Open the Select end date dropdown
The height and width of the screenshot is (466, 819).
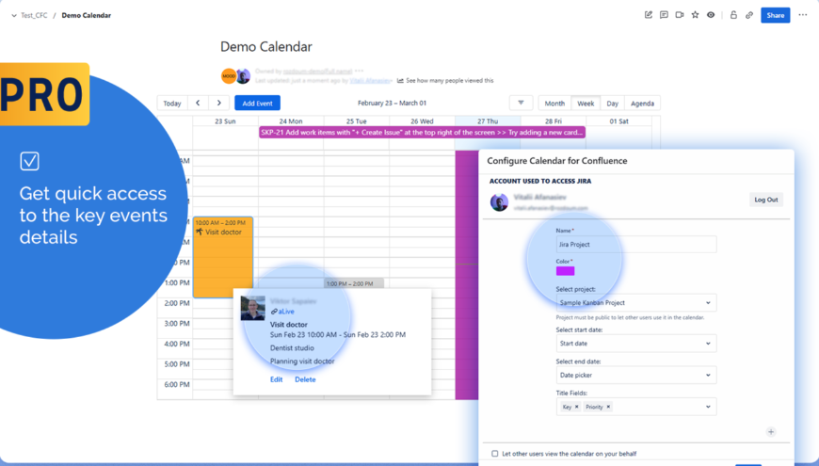[x=636, y=375]
